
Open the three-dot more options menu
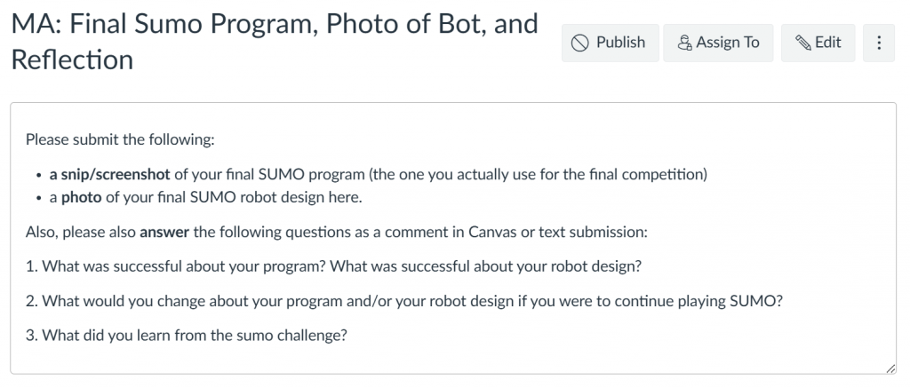point(879,43)
